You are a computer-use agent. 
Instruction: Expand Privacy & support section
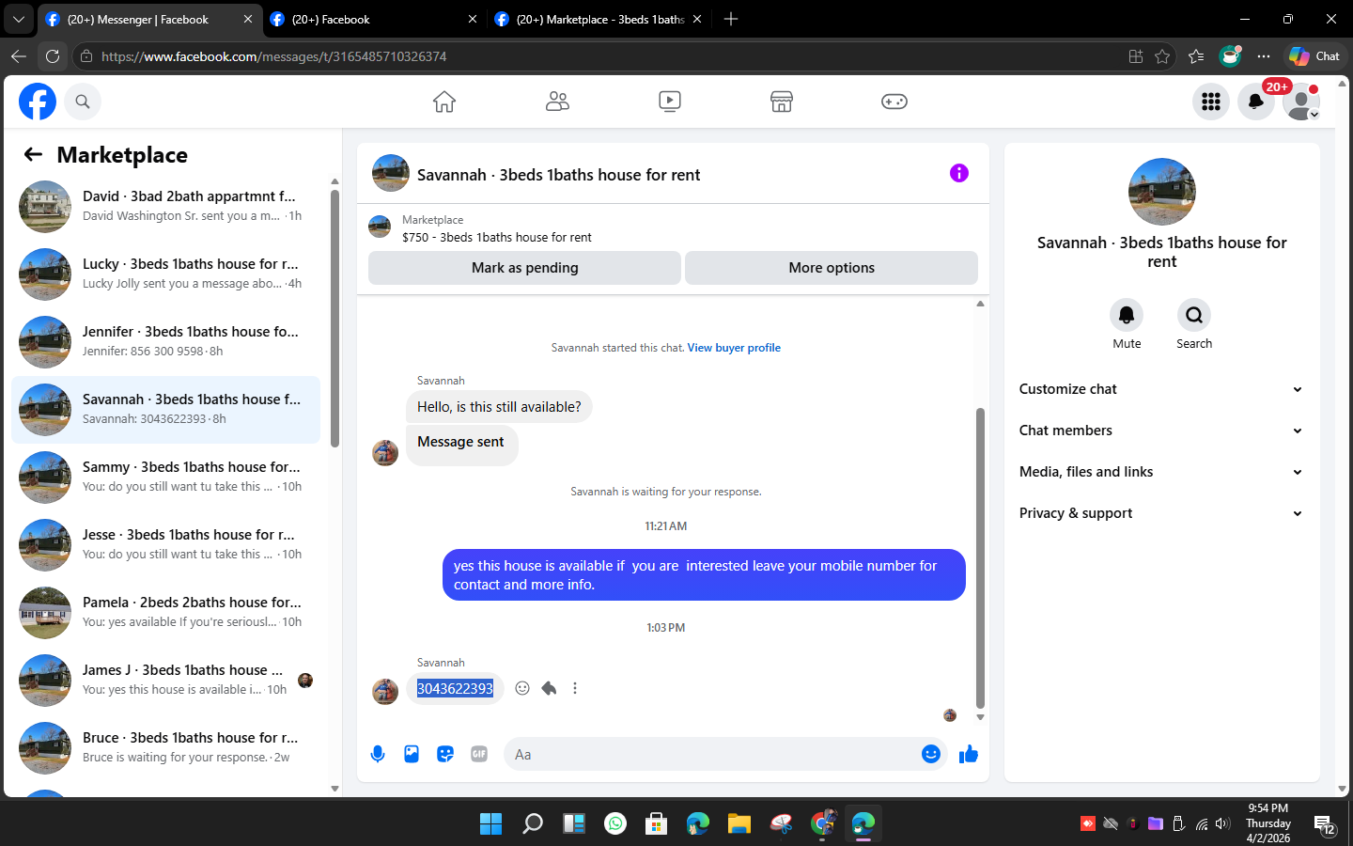tap(1161, 513)
